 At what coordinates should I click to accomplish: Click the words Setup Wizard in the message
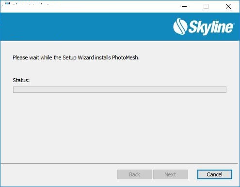78,58
